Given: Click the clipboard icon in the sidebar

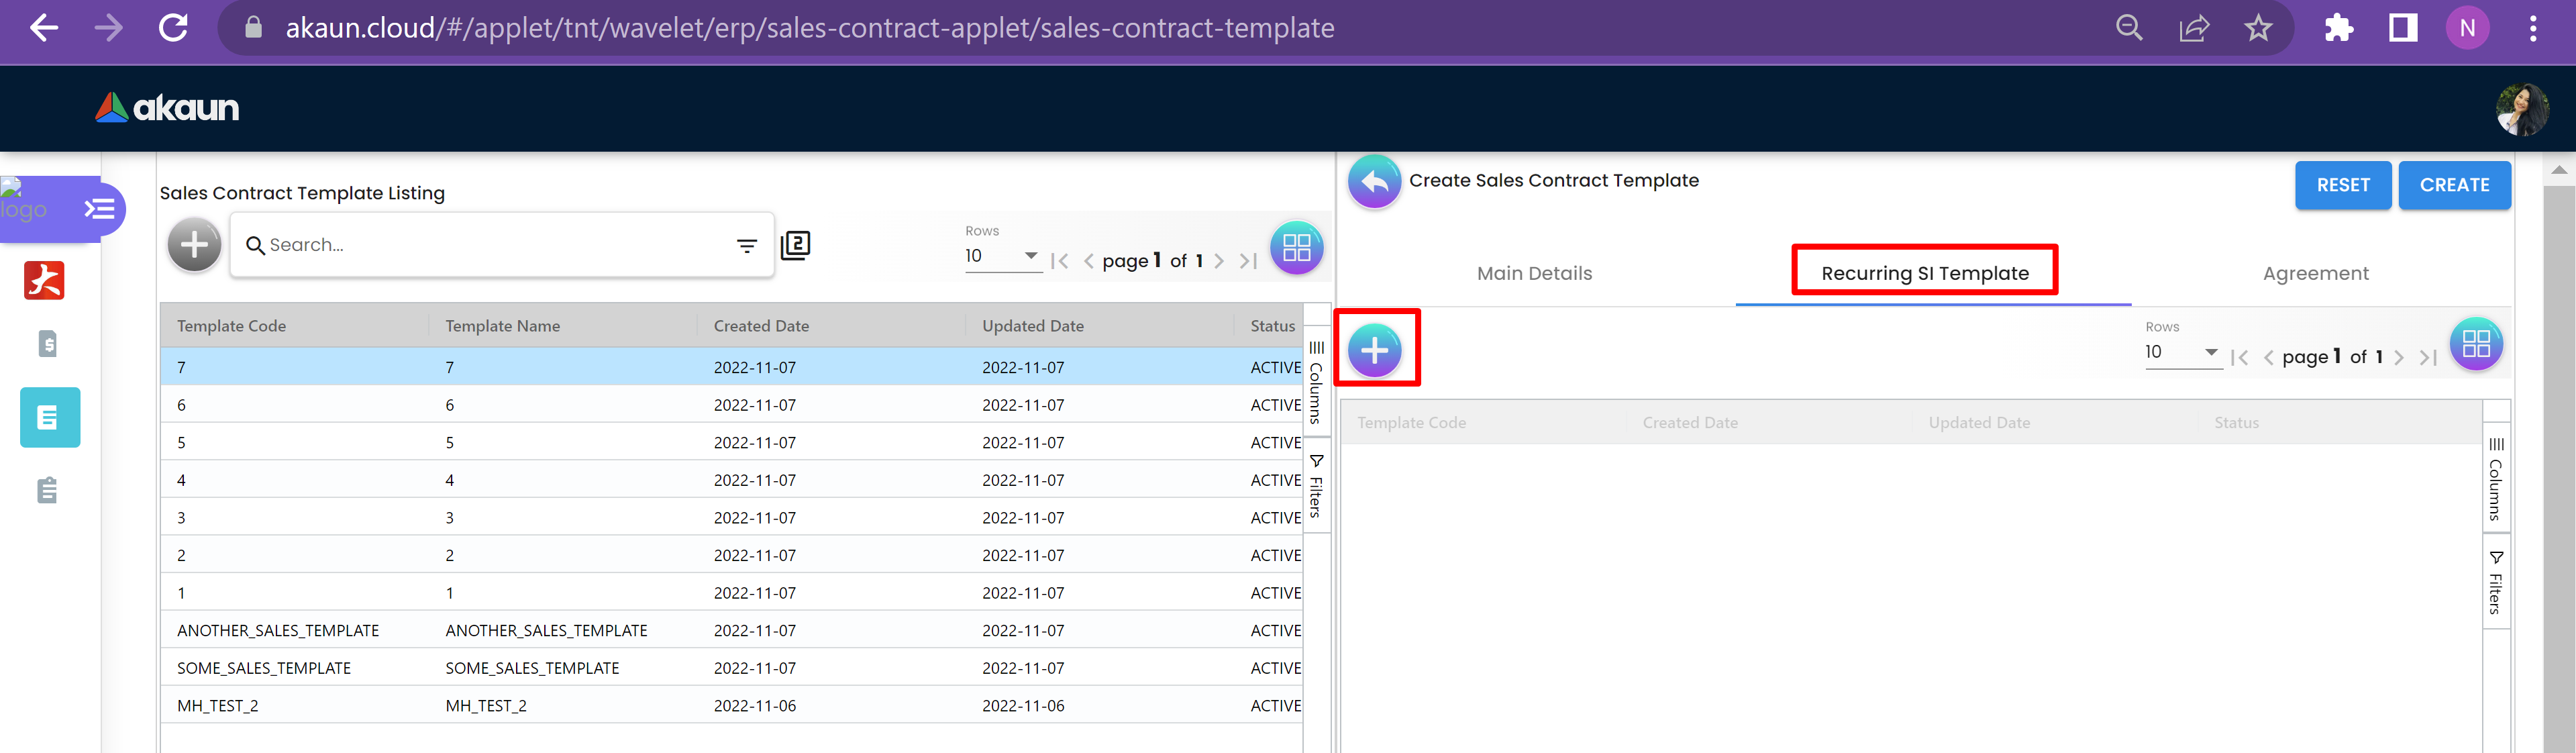Looking at the screenshot, I should 47,490.
